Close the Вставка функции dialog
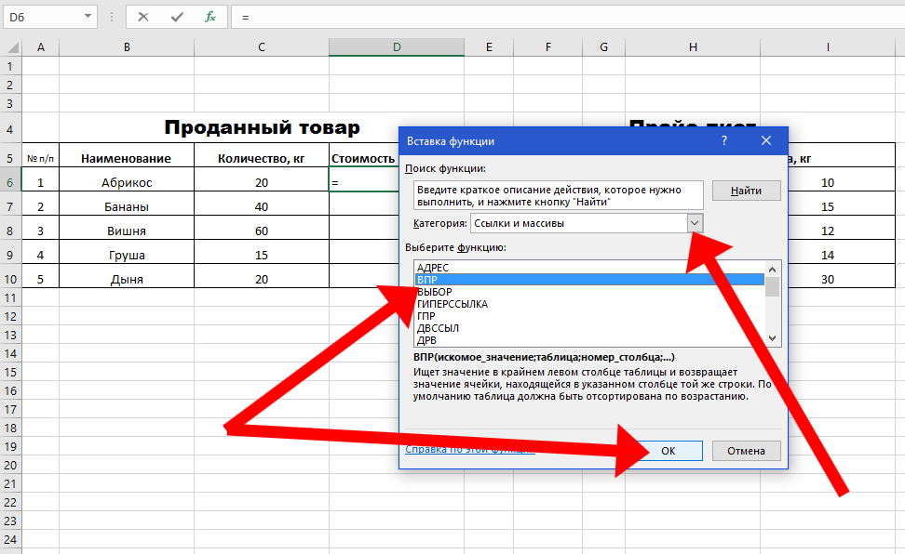Screen dimensions: 905x554 pos(766,140)
